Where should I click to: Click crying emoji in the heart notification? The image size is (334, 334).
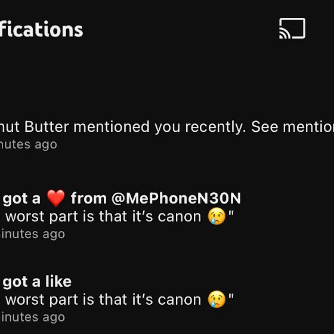tap(217, 216)
